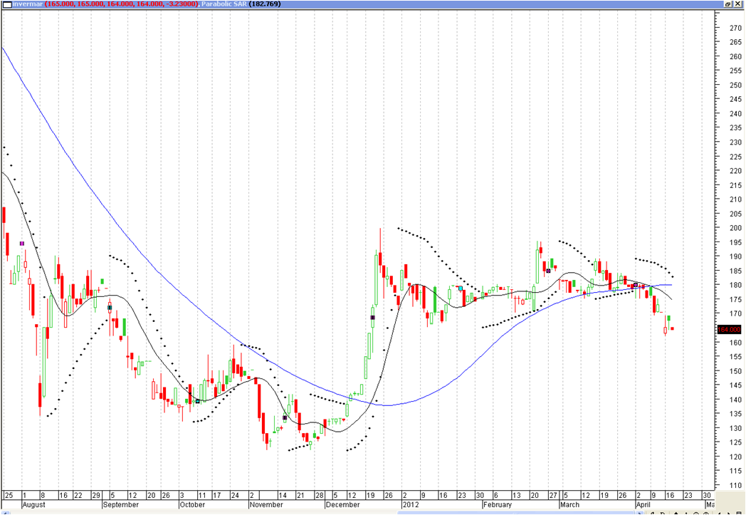Viewport: 746px width, 515px height.
Task: Click the cyan marker square near October 11
Action: 198,401
